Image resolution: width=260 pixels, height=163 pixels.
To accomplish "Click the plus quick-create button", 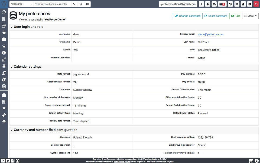I will [201, 4].
